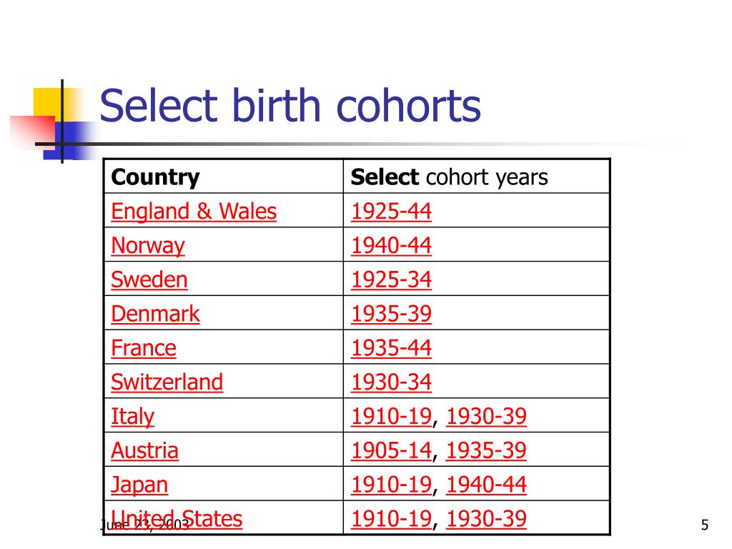
Task: Open the United States link
Action: tap(177, 519)
